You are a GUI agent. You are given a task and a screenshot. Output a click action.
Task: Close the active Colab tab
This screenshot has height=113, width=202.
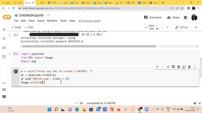click(x=33, y=3)
